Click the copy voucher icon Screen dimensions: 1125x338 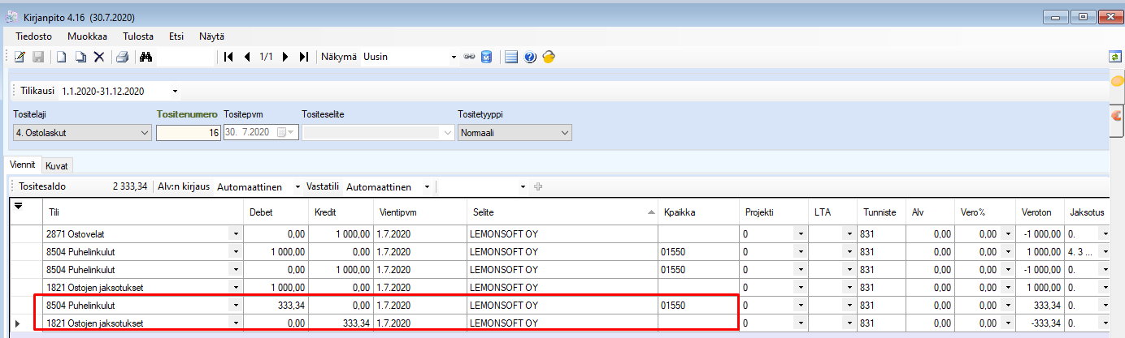pyautogui.click(x=80, y=57)
